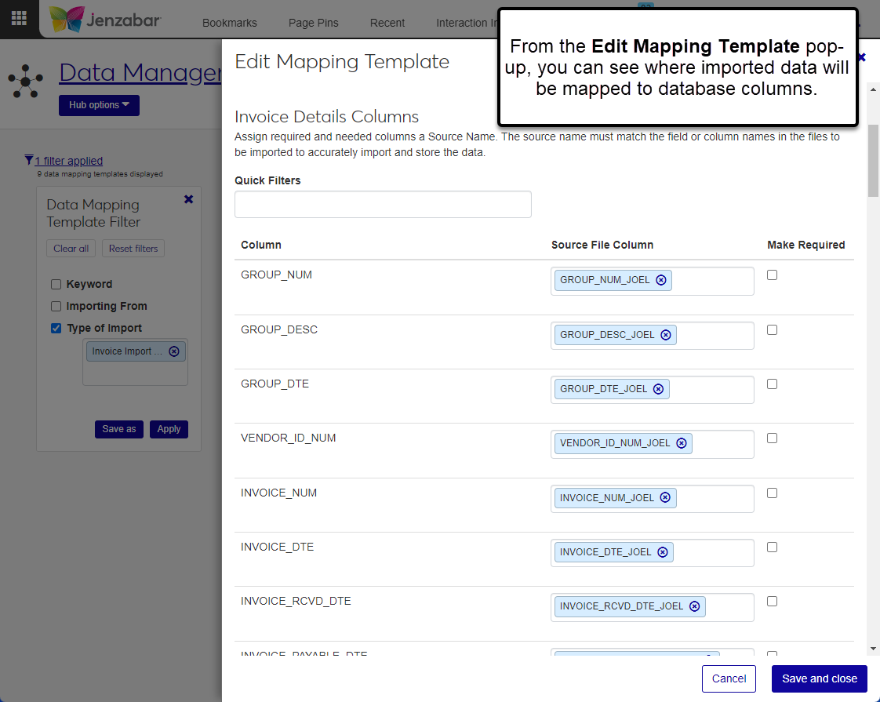Open the app grid launcher icon
The height and width of the screenshot is (702, 880).
(x=19, y=19)
